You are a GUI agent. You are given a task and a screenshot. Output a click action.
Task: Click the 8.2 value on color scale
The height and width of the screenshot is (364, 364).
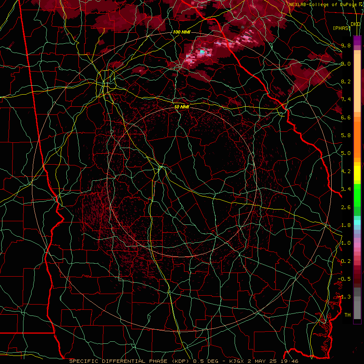click(346, 81)
